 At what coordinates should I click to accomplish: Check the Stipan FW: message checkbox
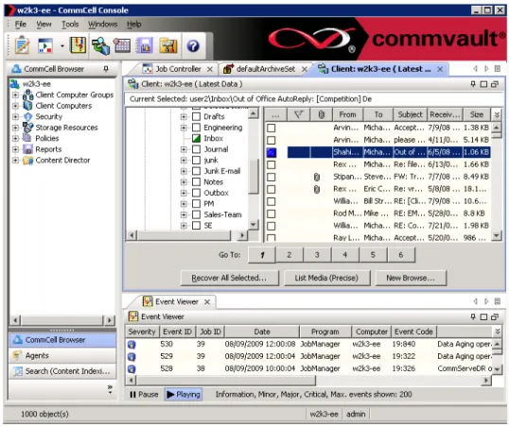(x=272, y=177)
